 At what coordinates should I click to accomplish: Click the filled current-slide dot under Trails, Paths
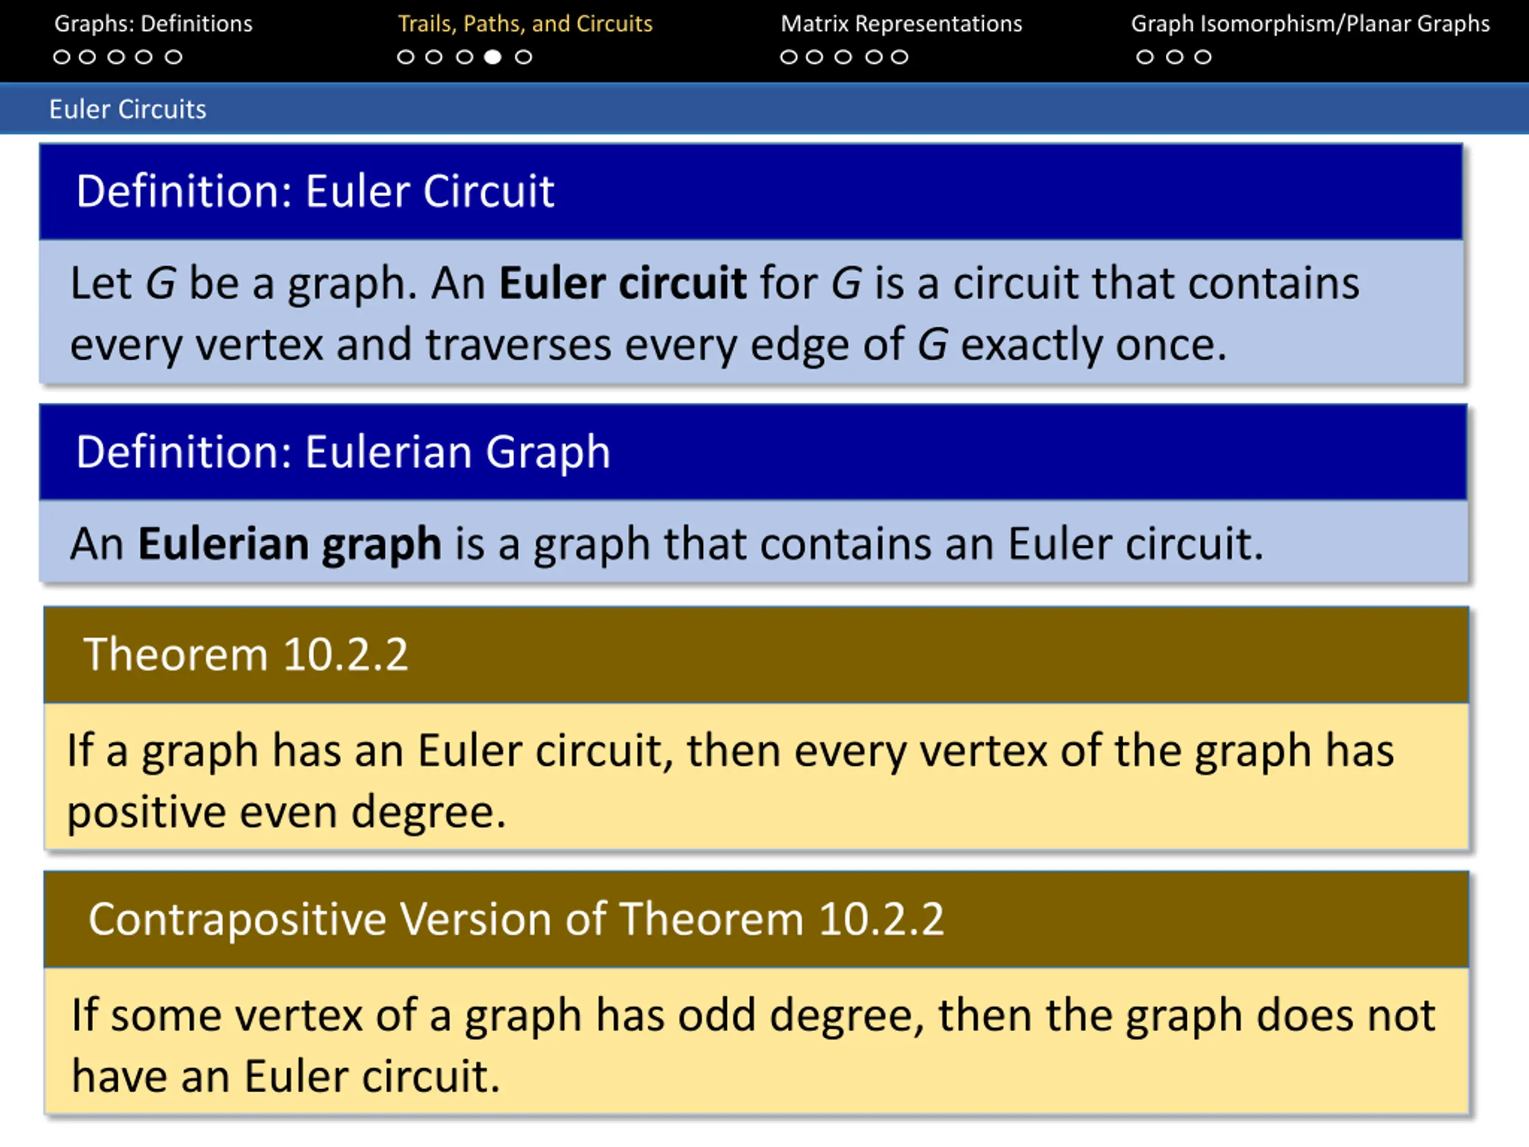[492, 57]
